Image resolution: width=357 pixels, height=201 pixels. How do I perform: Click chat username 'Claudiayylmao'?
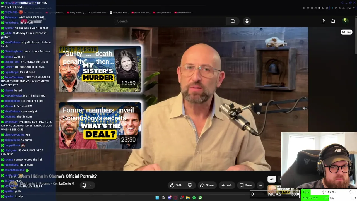[x=13, y=51]
